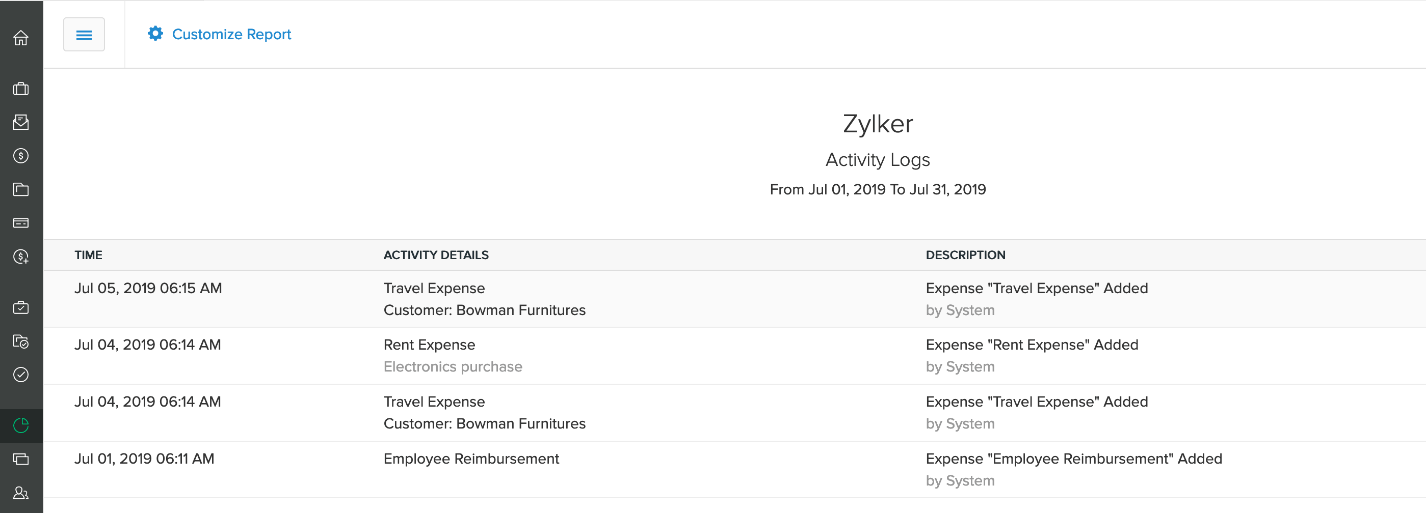Click the TIME column header
1426x513 pixels.
[89, 255]
